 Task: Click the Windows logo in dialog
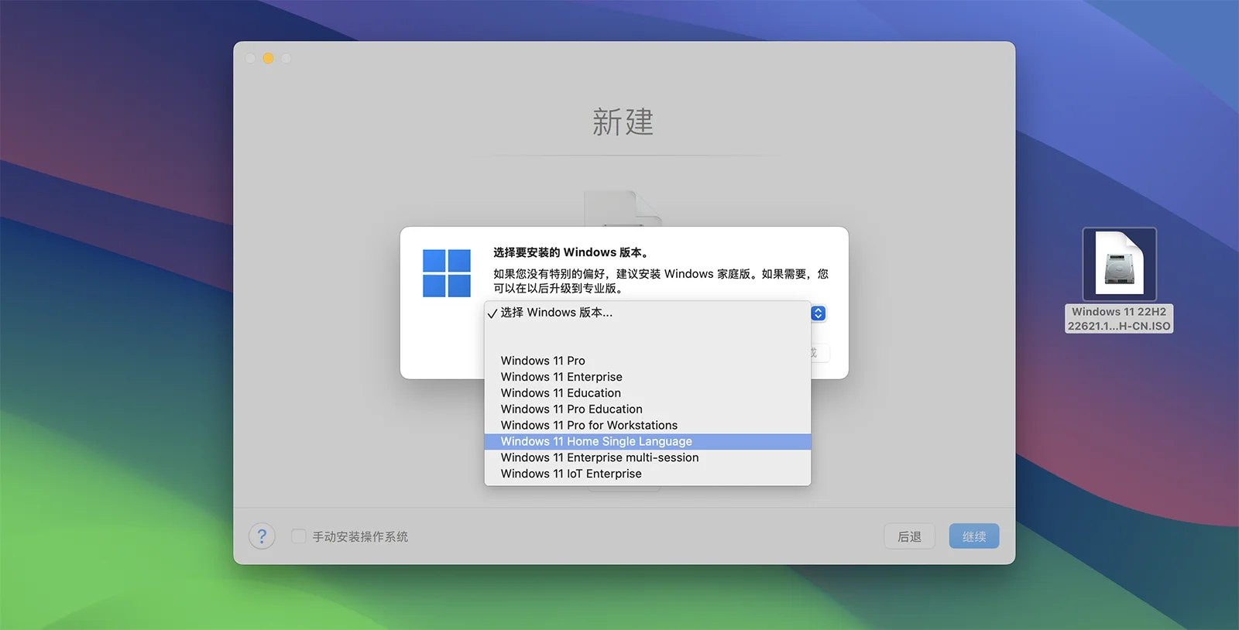(447, 273)
